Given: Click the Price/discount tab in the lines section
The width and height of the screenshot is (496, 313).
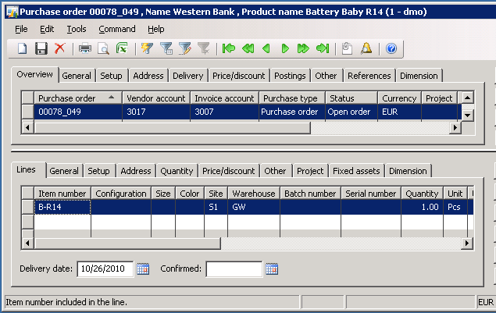Looking at the screenshot, I should [228, 171].
